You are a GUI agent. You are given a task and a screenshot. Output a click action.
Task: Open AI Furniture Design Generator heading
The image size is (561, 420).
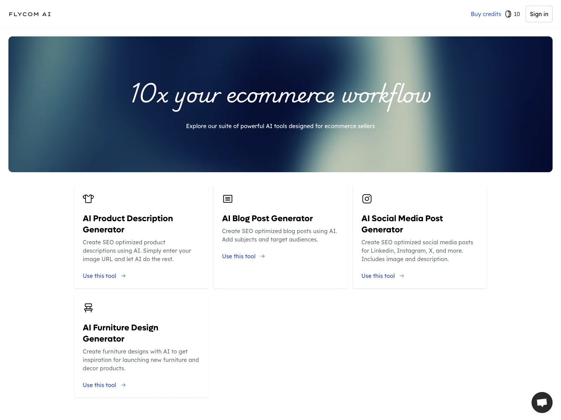[x=121, y=333]
